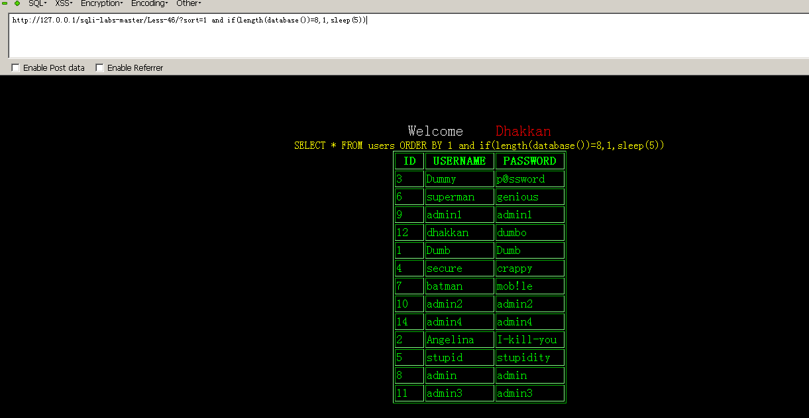Enable the Post data checkbox
Viewport: 809px width, 418px height.
pos(15,68)
